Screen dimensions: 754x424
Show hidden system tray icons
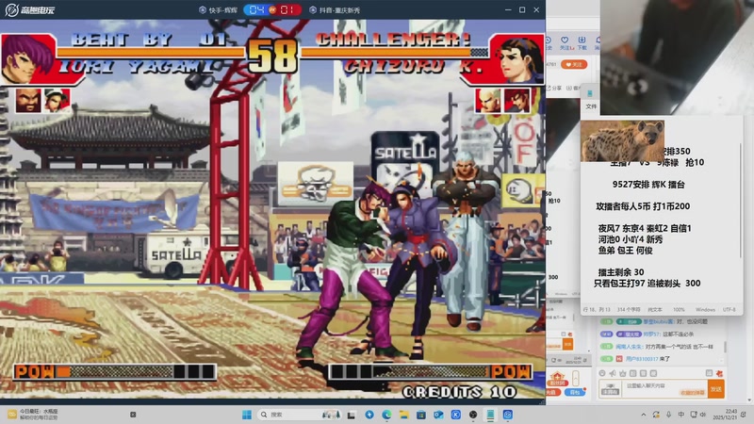tap(644, 415)
